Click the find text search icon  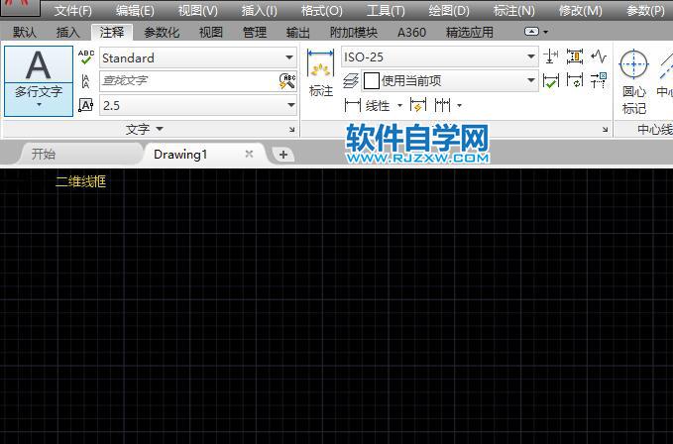click(287, 81)
